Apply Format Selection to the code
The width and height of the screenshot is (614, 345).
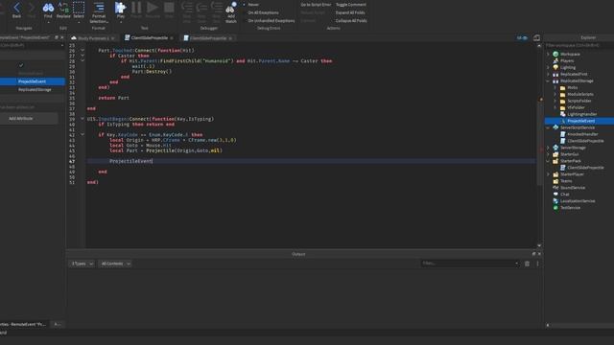tap(99, 11)
